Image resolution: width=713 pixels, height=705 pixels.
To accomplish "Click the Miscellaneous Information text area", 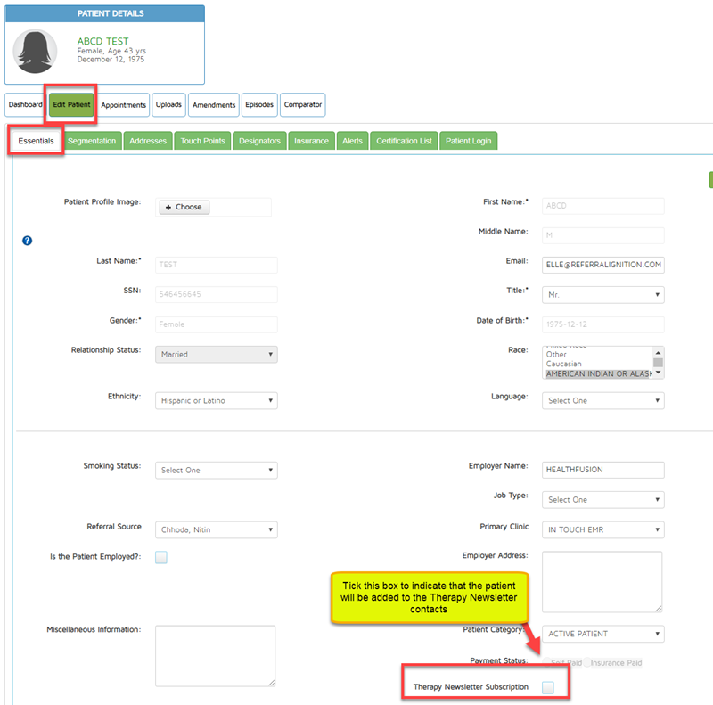I will [x=215, y=655].
